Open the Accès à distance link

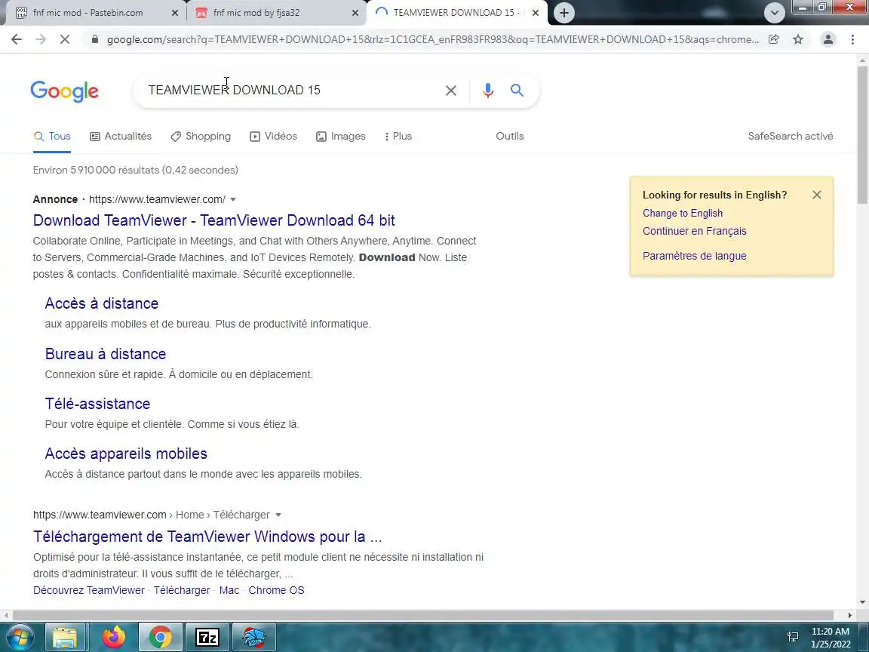pyautogui.click(x=101, y=303)
